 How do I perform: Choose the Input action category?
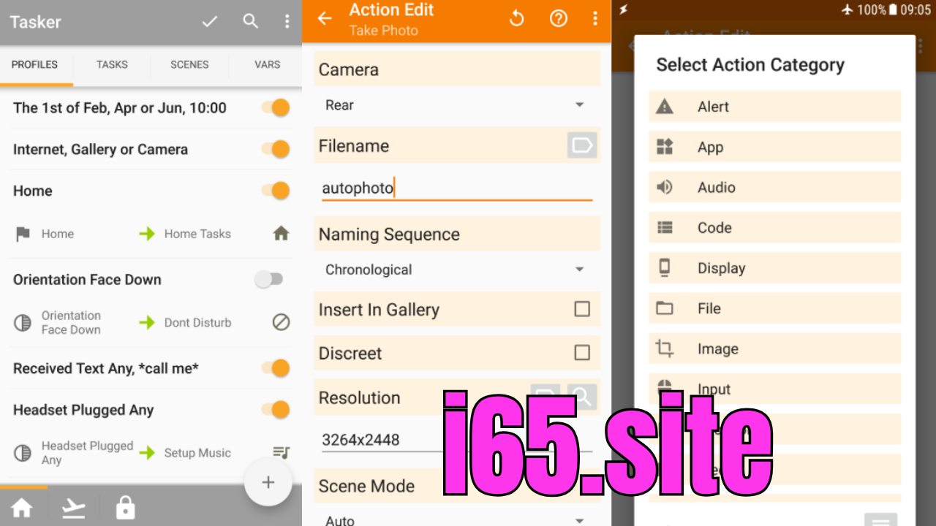[x=774, y=389]
